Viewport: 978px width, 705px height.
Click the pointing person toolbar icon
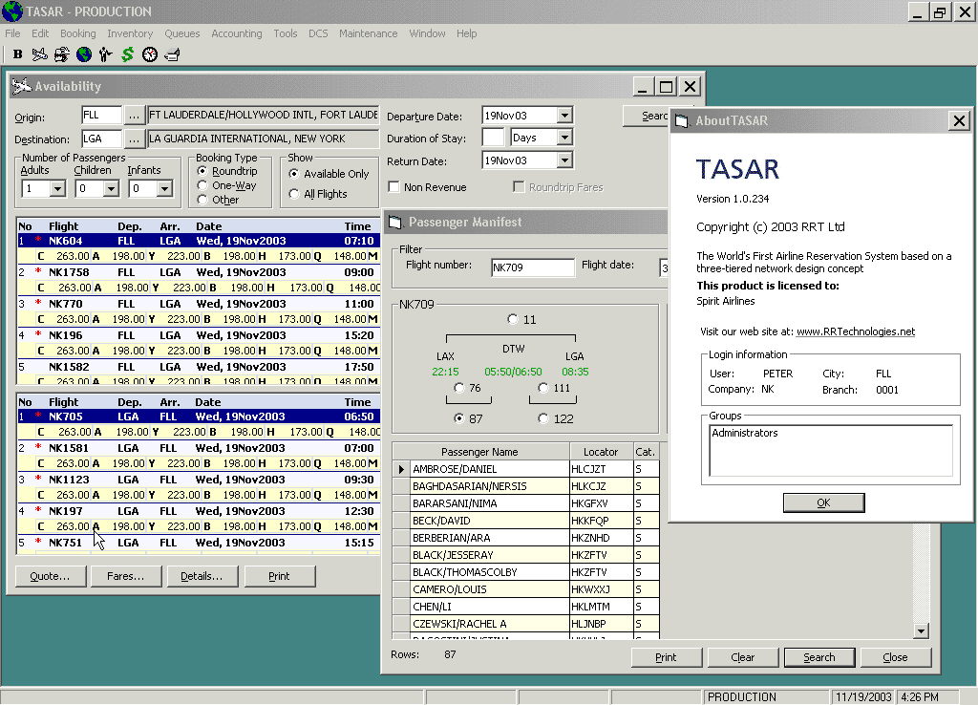point(105,54)
